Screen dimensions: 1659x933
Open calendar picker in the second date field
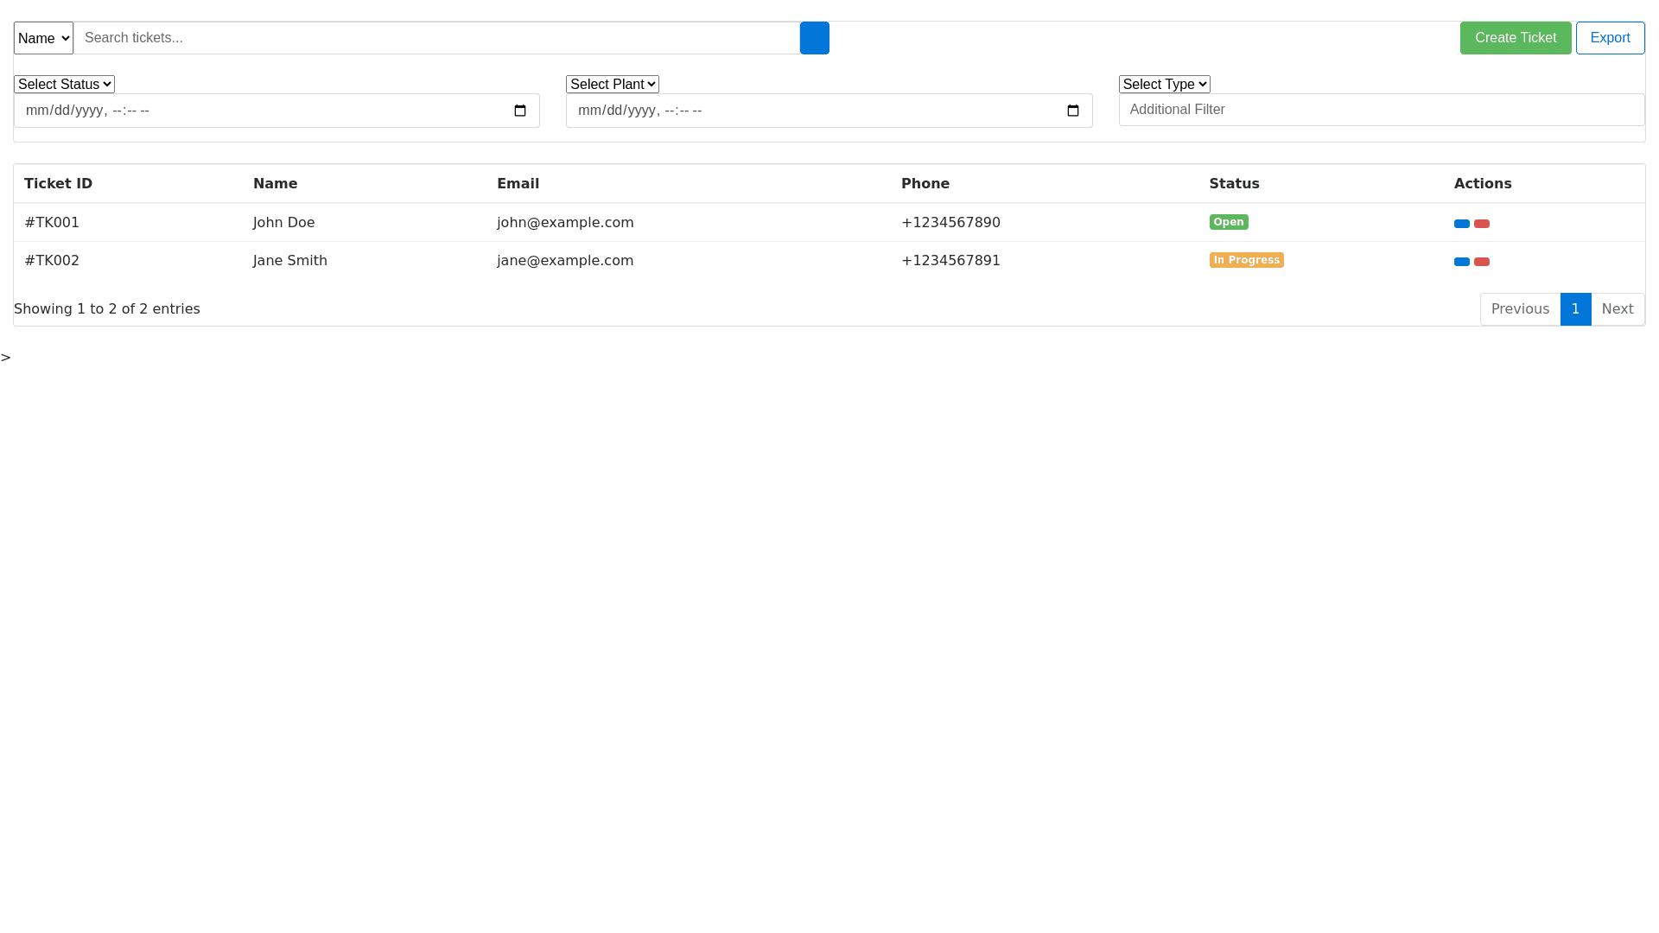(x=1072, y=111)
